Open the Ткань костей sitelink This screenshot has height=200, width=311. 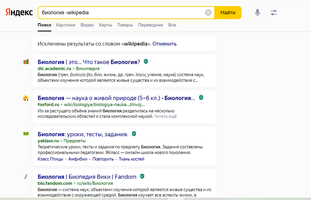[x=132, y=159]
